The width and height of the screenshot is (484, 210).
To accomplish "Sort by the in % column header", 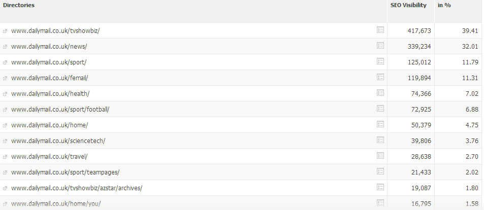I will point(444,5).
